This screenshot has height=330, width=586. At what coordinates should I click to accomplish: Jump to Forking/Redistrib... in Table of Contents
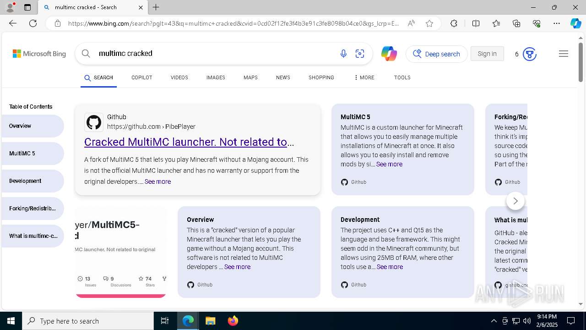click(33, 209)
